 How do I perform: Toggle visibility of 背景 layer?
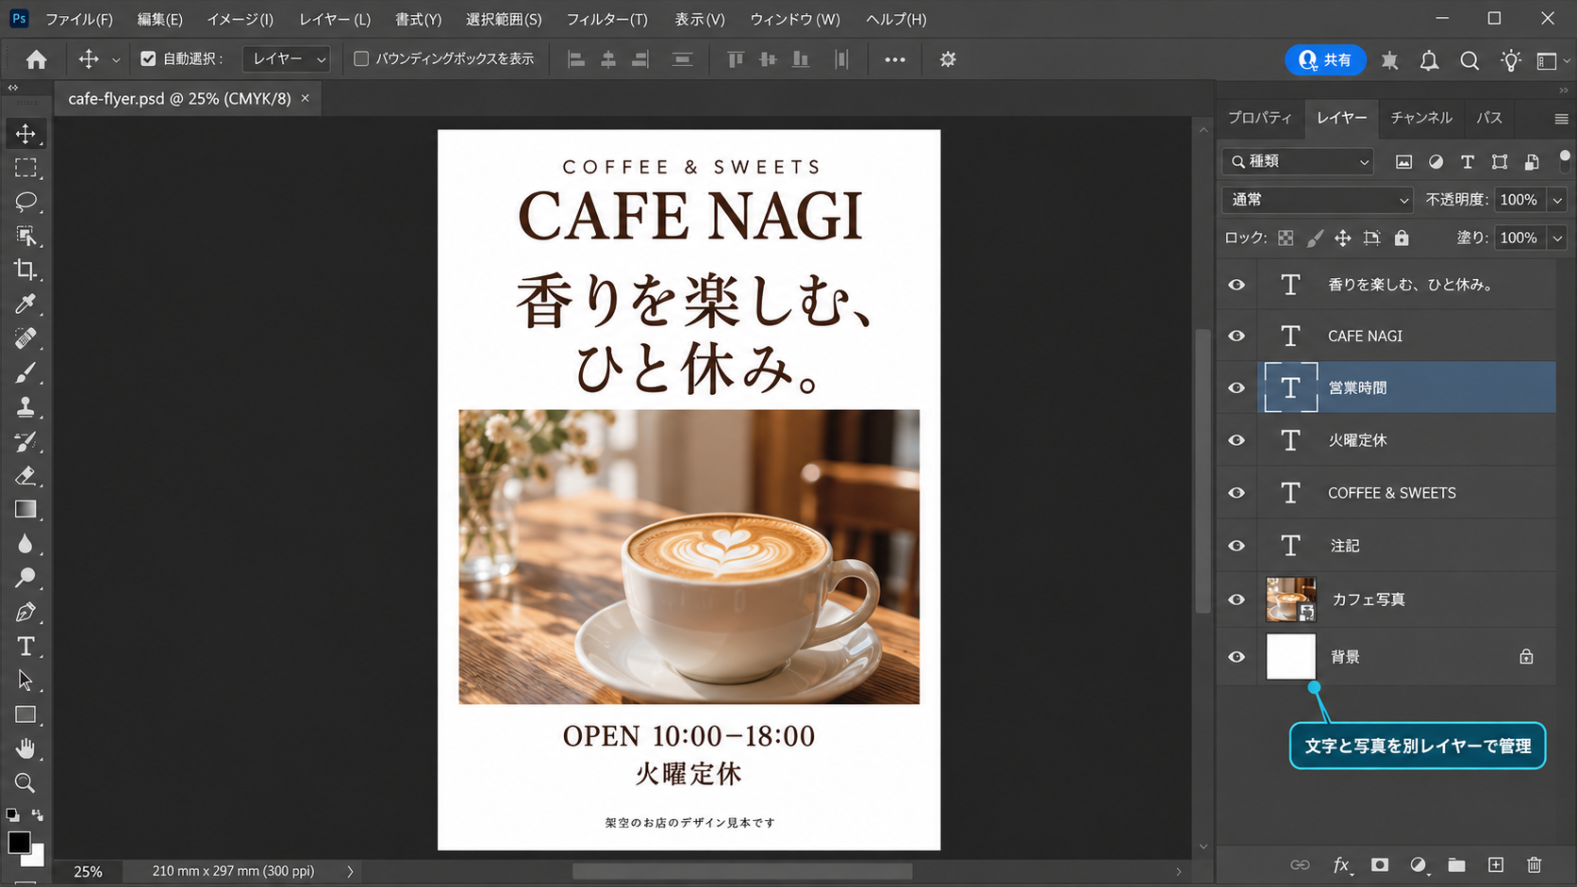[1237, 657]
